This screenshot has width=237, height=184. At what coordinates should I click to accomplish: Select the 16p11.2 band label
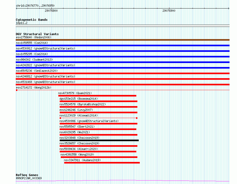(22, 23)
